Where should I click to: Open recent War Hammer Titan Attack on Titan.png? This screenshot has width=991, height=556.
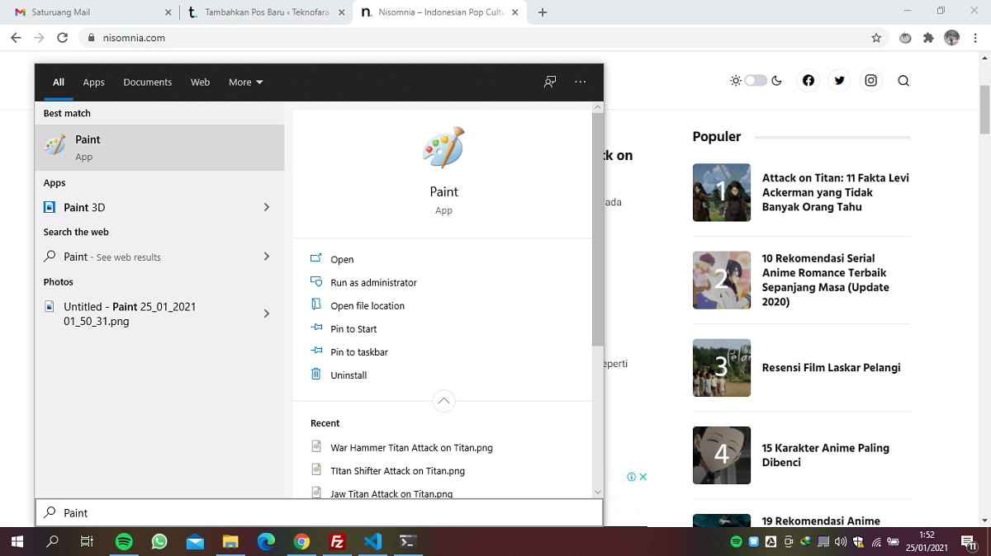click(x=411, y=447)
